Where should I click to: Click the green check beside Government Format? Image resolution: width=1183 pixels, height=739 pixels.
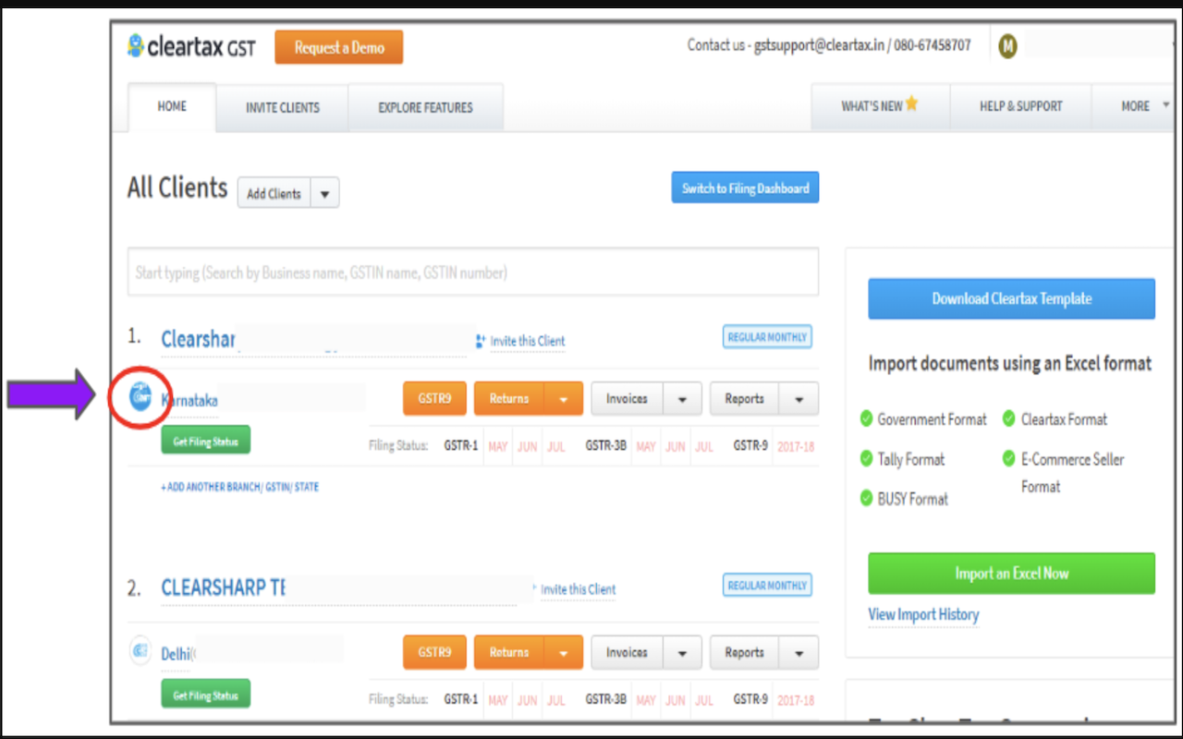click(867, 418)
